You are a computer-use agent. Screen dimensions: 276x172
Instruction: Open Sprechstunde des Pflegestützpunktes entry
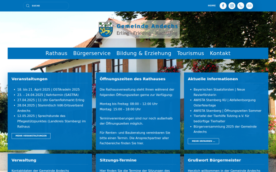click(52, 121)
